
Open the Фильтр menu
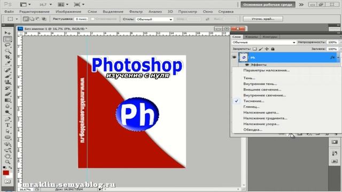136,12
